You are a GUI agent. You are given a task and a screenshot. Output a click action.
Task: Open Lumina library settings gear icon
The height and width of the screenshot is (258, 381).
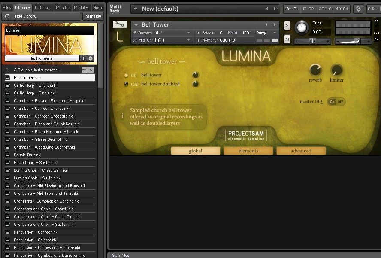coord(90,58)
